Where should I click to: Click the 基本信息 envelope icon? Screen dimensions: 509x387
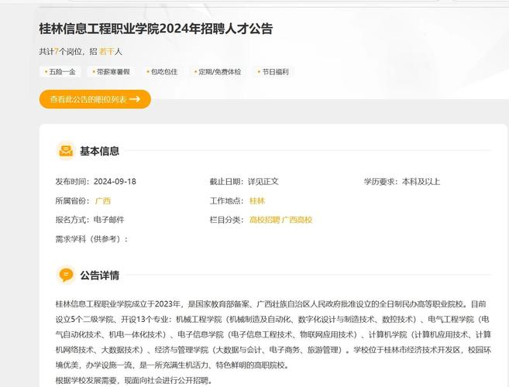(66, 151)
